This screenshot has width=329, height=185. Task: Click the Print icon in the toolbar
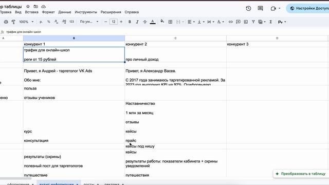point(6,22)
